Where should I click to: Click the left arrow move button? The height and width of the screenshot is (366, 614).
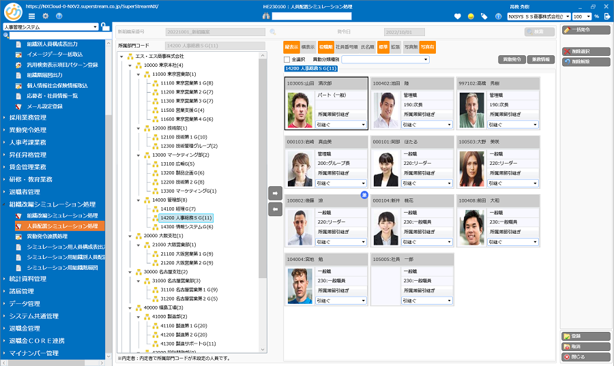coord(275,210)
